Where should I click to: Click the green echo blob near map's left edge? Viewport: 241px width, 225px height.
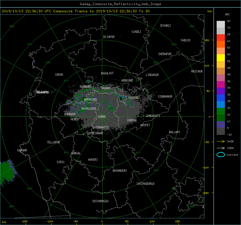(7, 172)
